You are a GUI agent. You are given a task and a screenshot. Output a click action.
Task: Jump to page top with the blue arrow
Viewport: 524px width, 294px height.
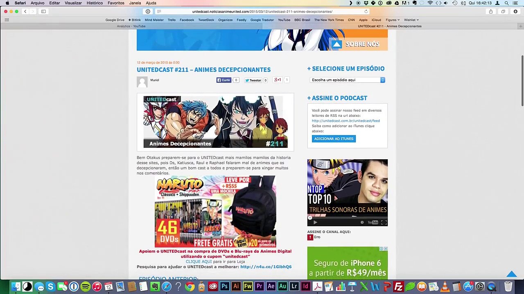coord(511,274)
